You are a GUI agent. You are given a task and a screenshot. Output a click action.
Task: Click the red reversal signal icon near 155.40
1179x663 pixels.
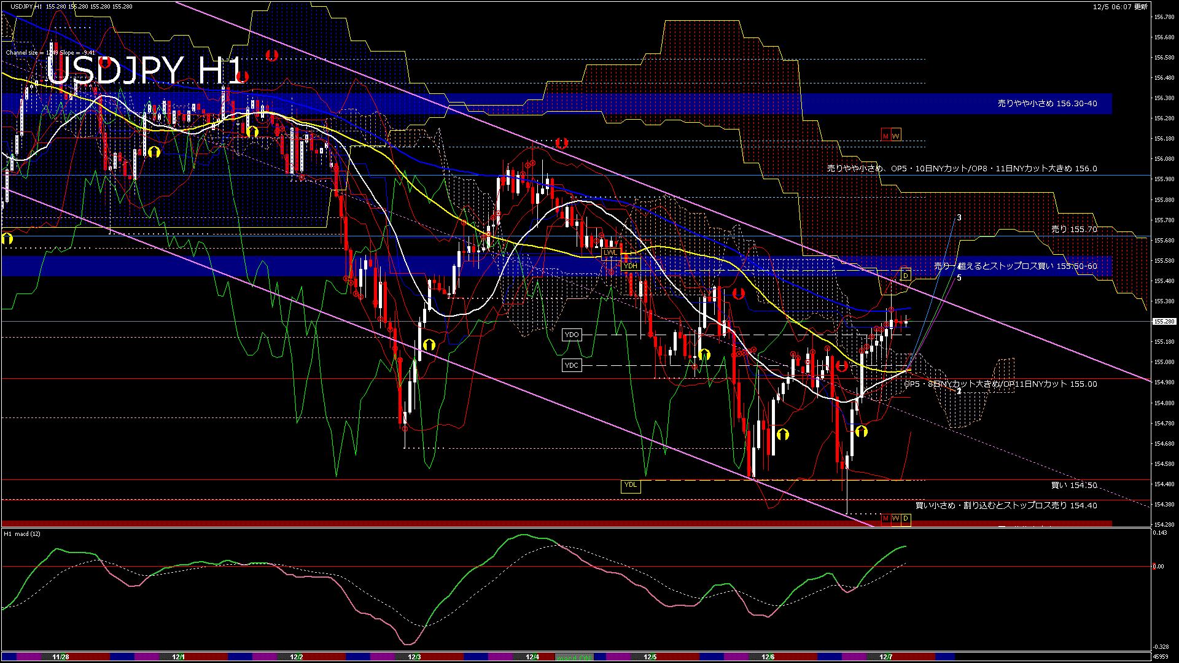coord(739,293)
